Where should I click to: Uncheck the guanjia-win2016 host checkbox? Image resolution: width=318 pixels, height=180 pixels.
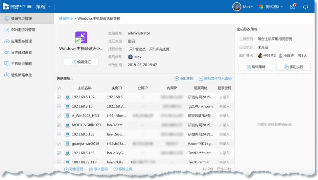(x=59, y=144)
